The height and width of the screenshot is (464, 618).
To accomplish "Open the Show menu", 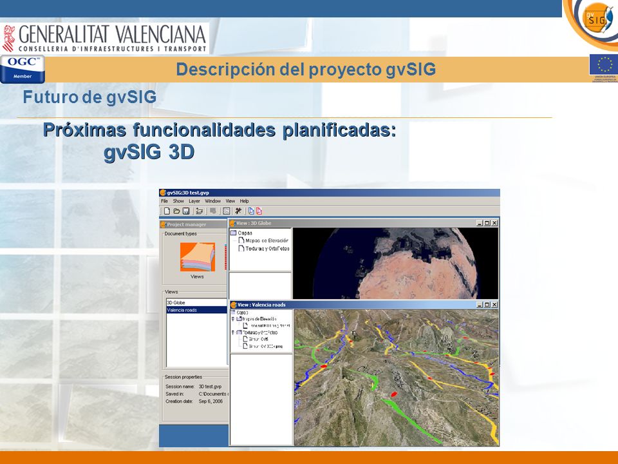I will coord(178,201).
